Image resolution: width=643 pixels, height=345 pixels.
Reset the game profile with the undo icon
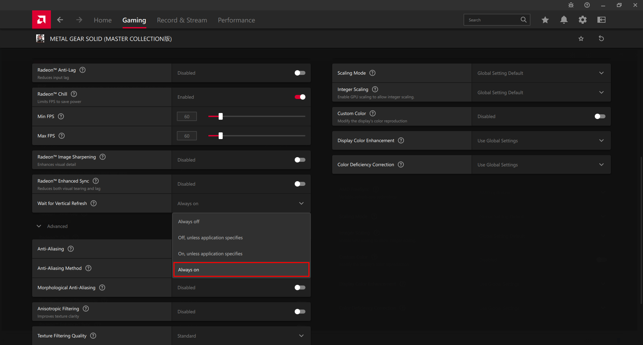coord(601,38)
